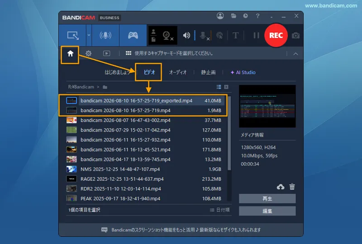Switch to the ビデオ tab
This screenshot has height=244, width=362.
[x=149, y=72]
